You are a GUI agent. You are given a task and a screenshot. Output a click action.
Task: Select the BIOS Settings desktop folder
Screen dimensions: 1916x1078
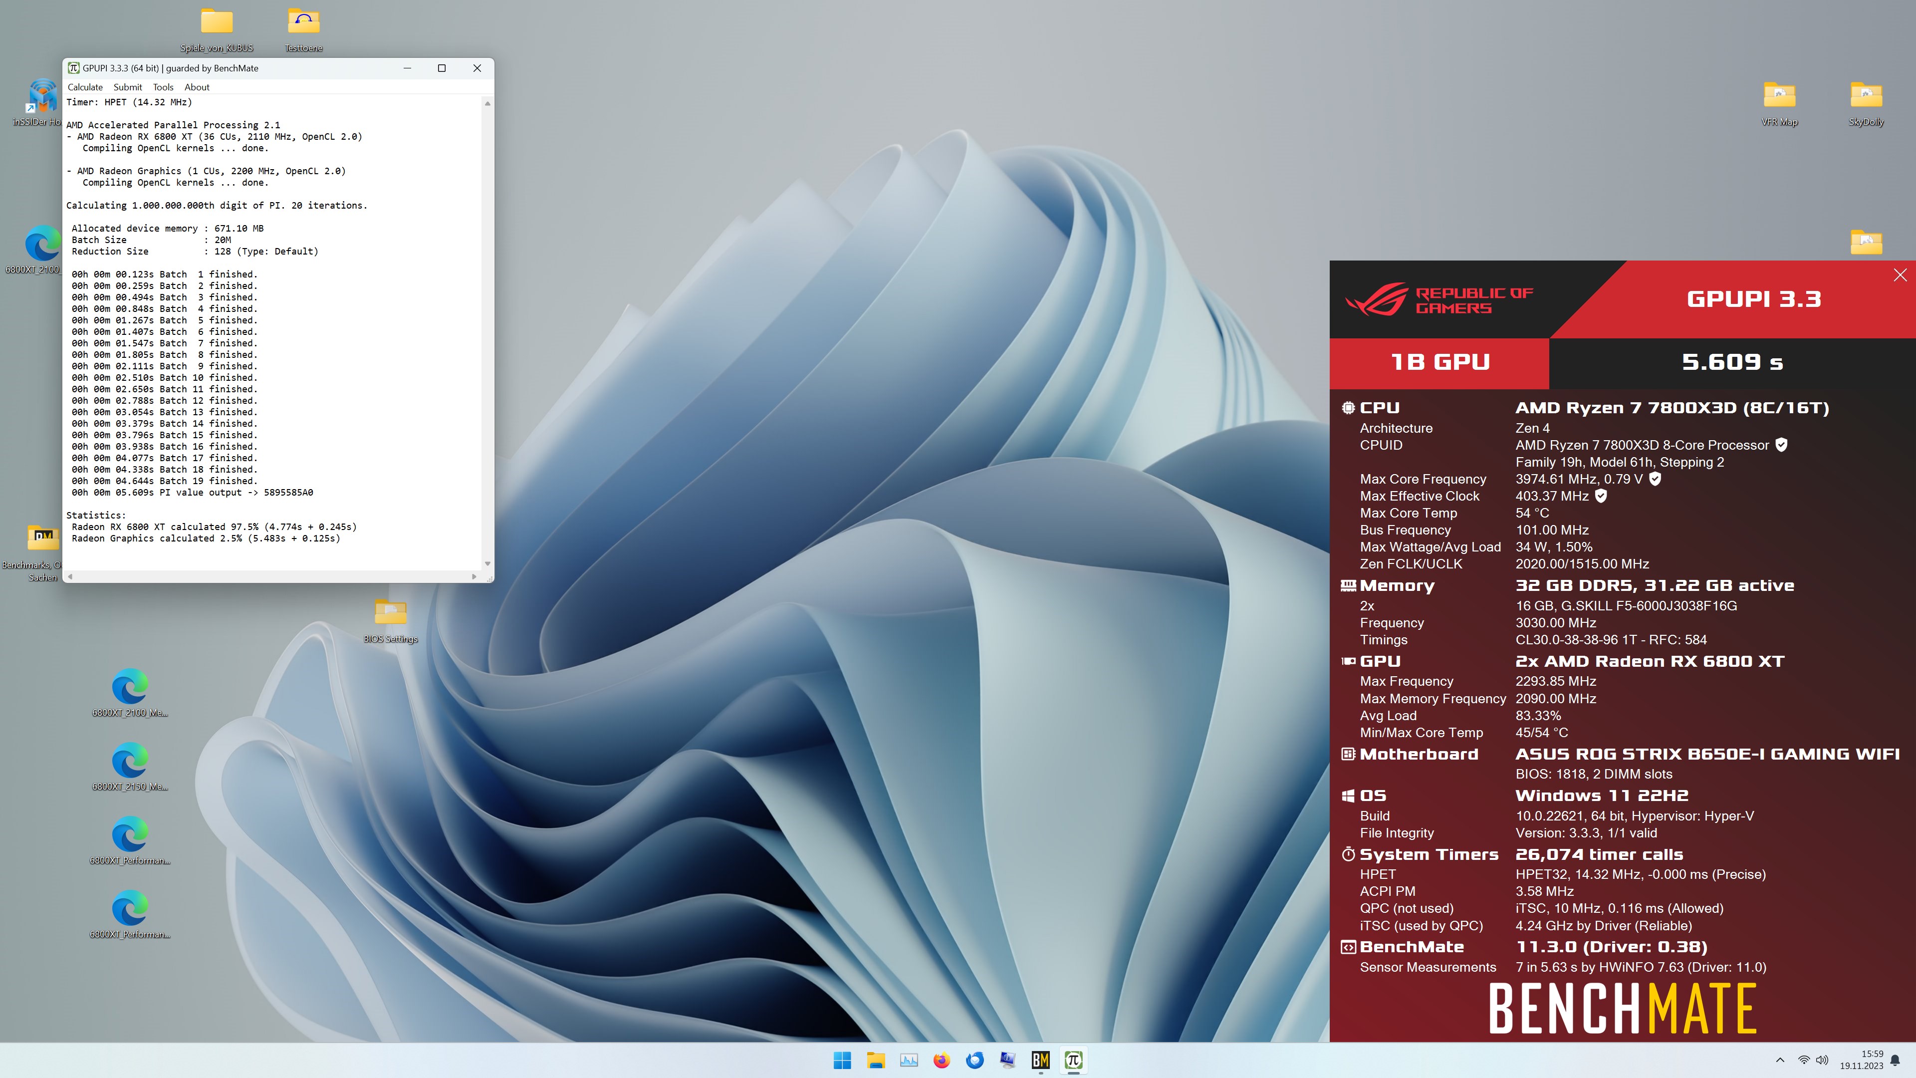pos(391,620)
